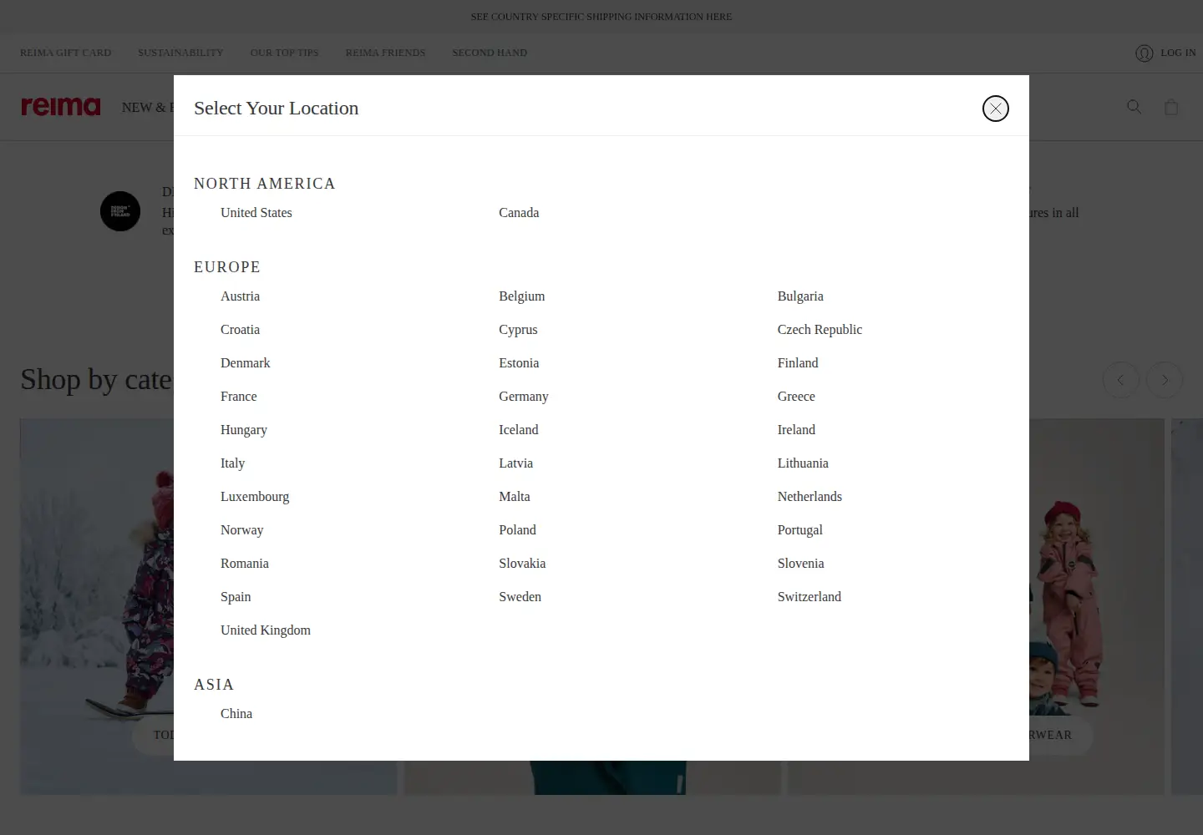Select United Kingdom
The height and width of the screenshot is (835, 1203).
point(266,630)
